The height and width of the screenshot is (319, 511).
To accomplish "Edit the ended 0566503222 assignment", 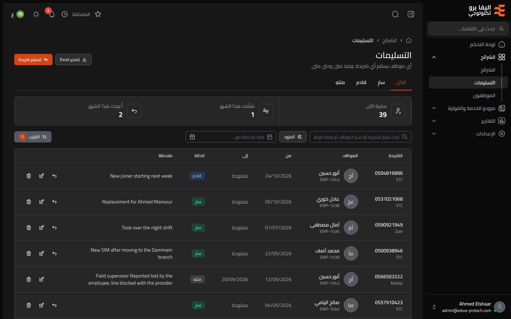I will coord(42,279).
